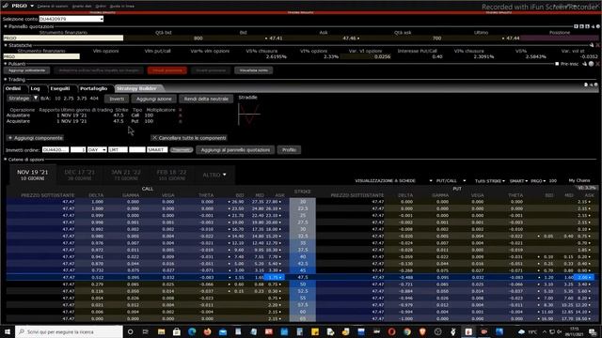The width and height of the screenshot is (602, 338).
Task: Open the Profilo button
Action: click(289, 150)
